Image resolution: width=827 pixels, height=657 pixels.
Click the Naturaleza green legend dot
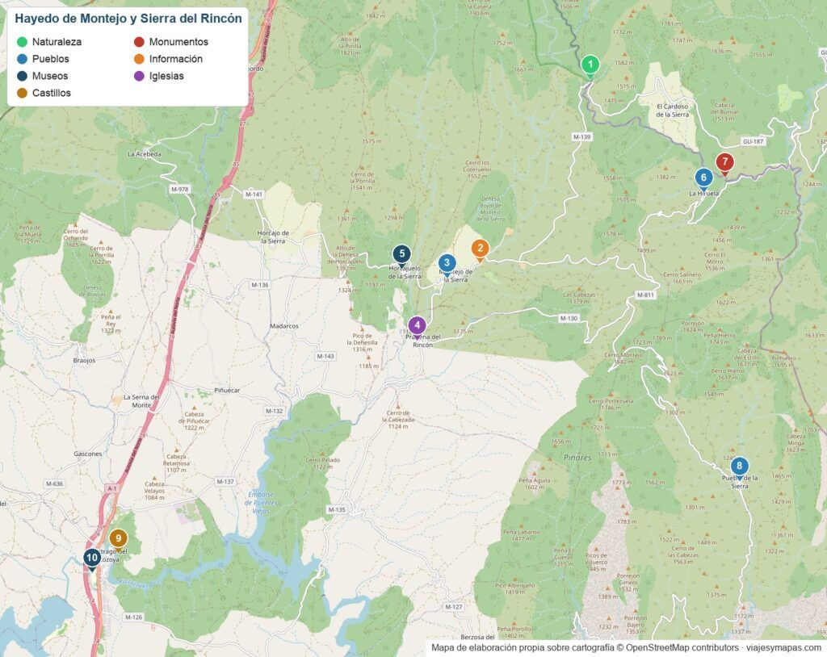(22, 42)
